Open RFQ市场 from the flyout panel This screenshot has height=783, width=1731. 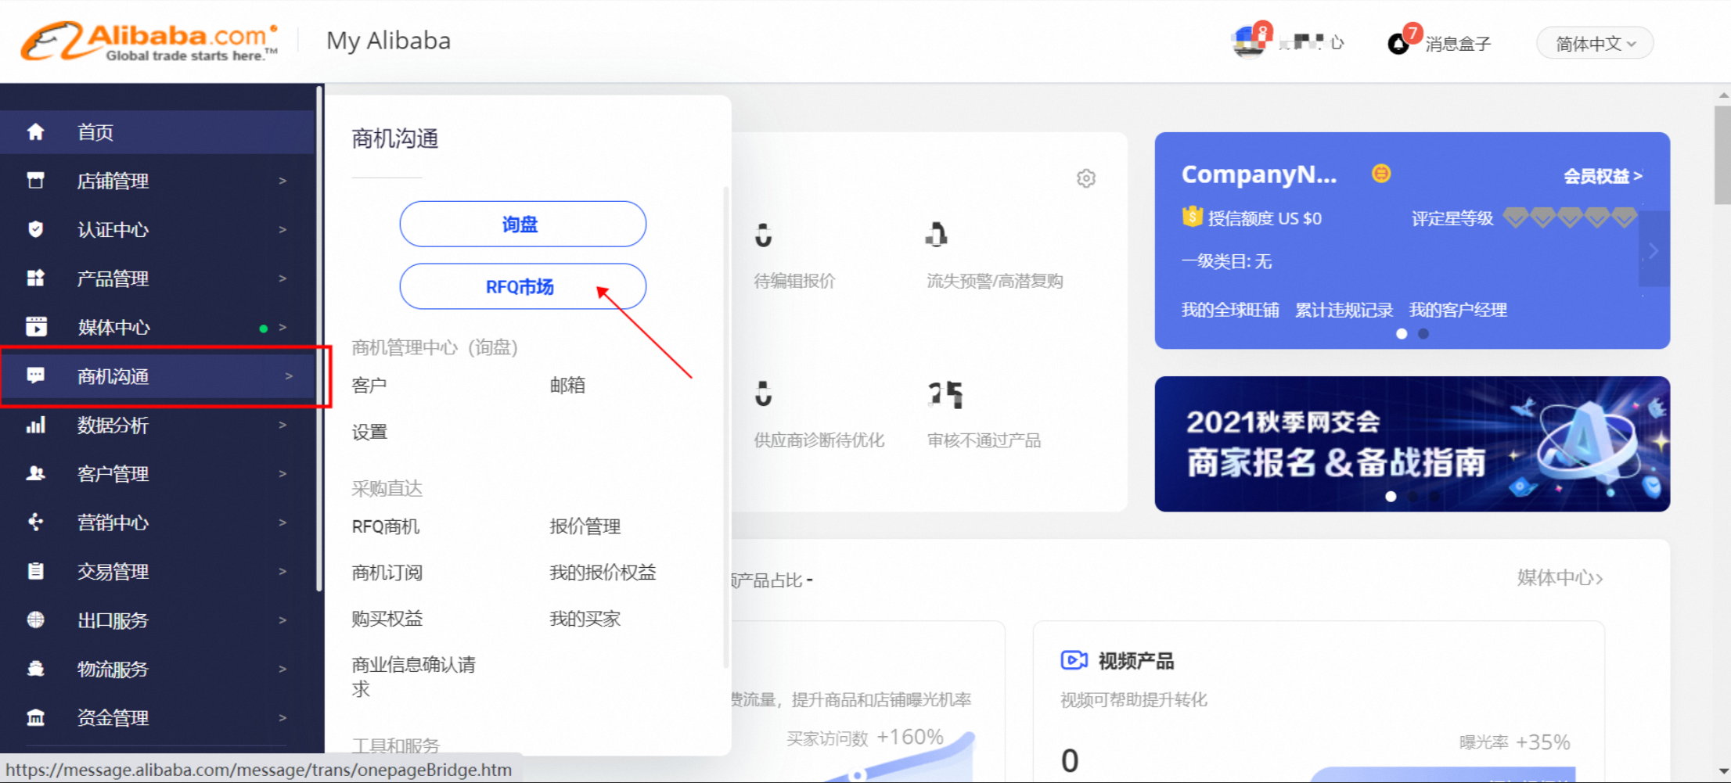521,286
